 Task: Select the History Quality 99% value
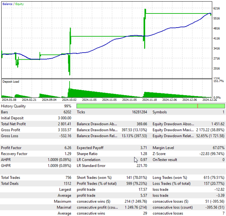click(x=68, y=106)
